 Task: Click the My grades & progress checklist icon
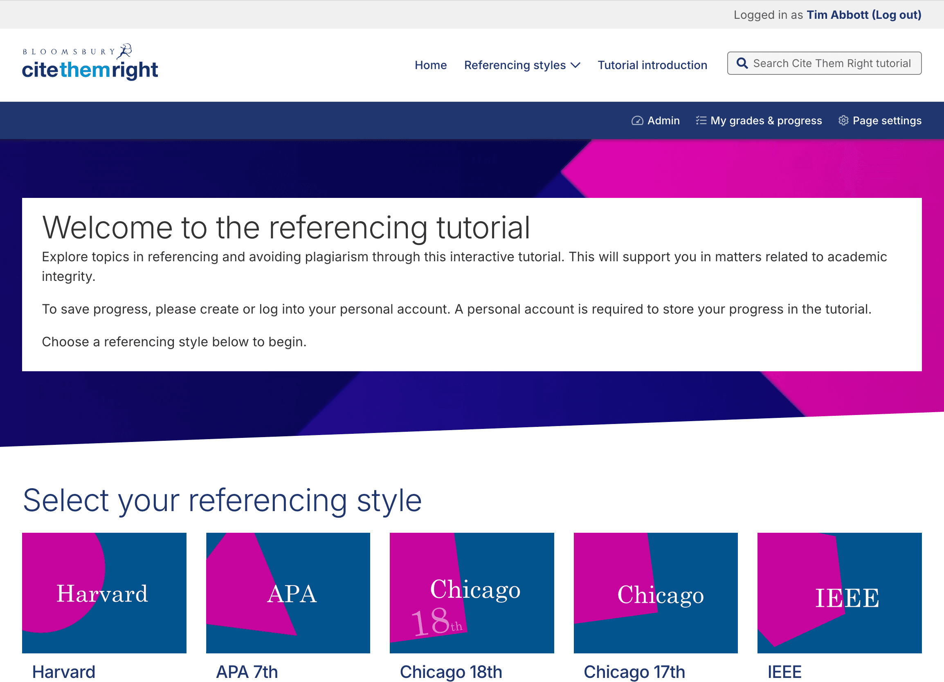701,120
